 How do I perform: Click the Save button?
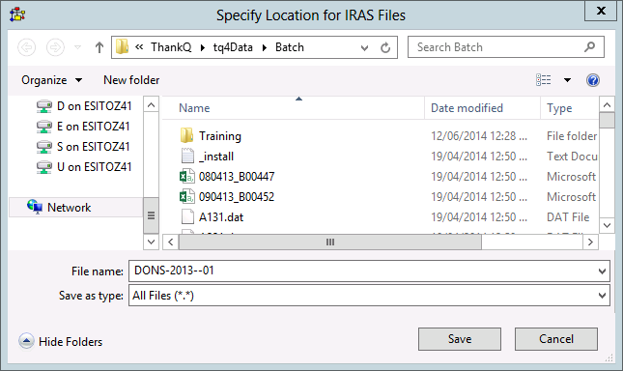460,339
